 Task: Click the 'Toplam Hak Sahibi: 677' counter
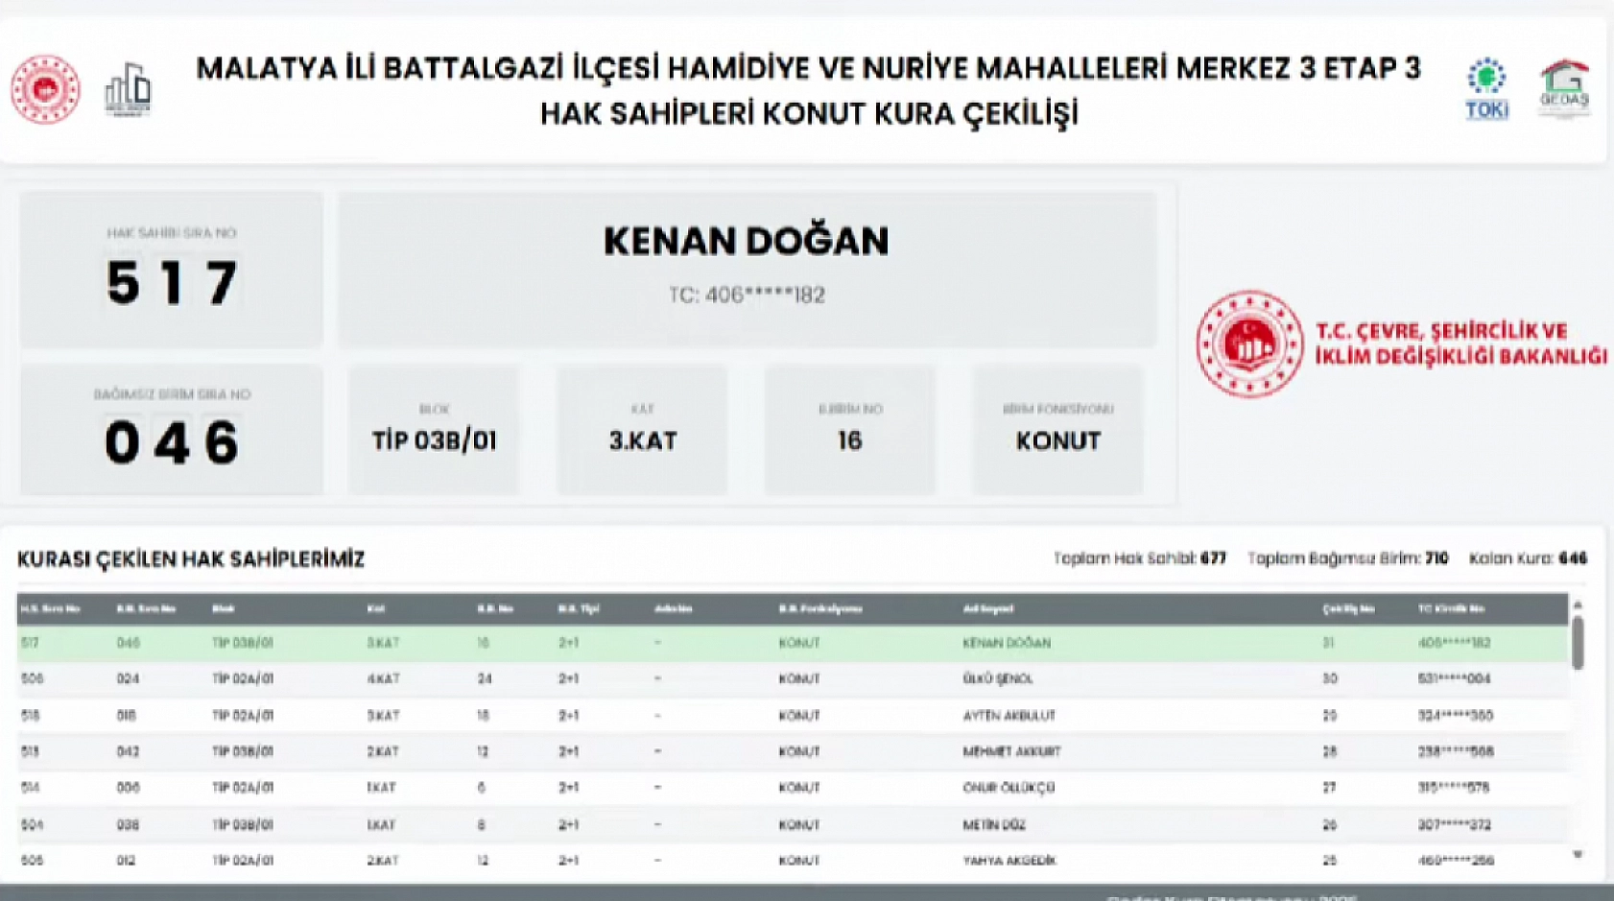click(x=1140, y=558)
